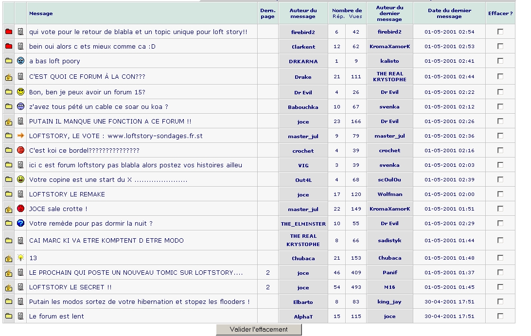Click the blue smiley beside 'a bas loft poory'
Viewport: 531px width, 336px height.
coord(20,61)
